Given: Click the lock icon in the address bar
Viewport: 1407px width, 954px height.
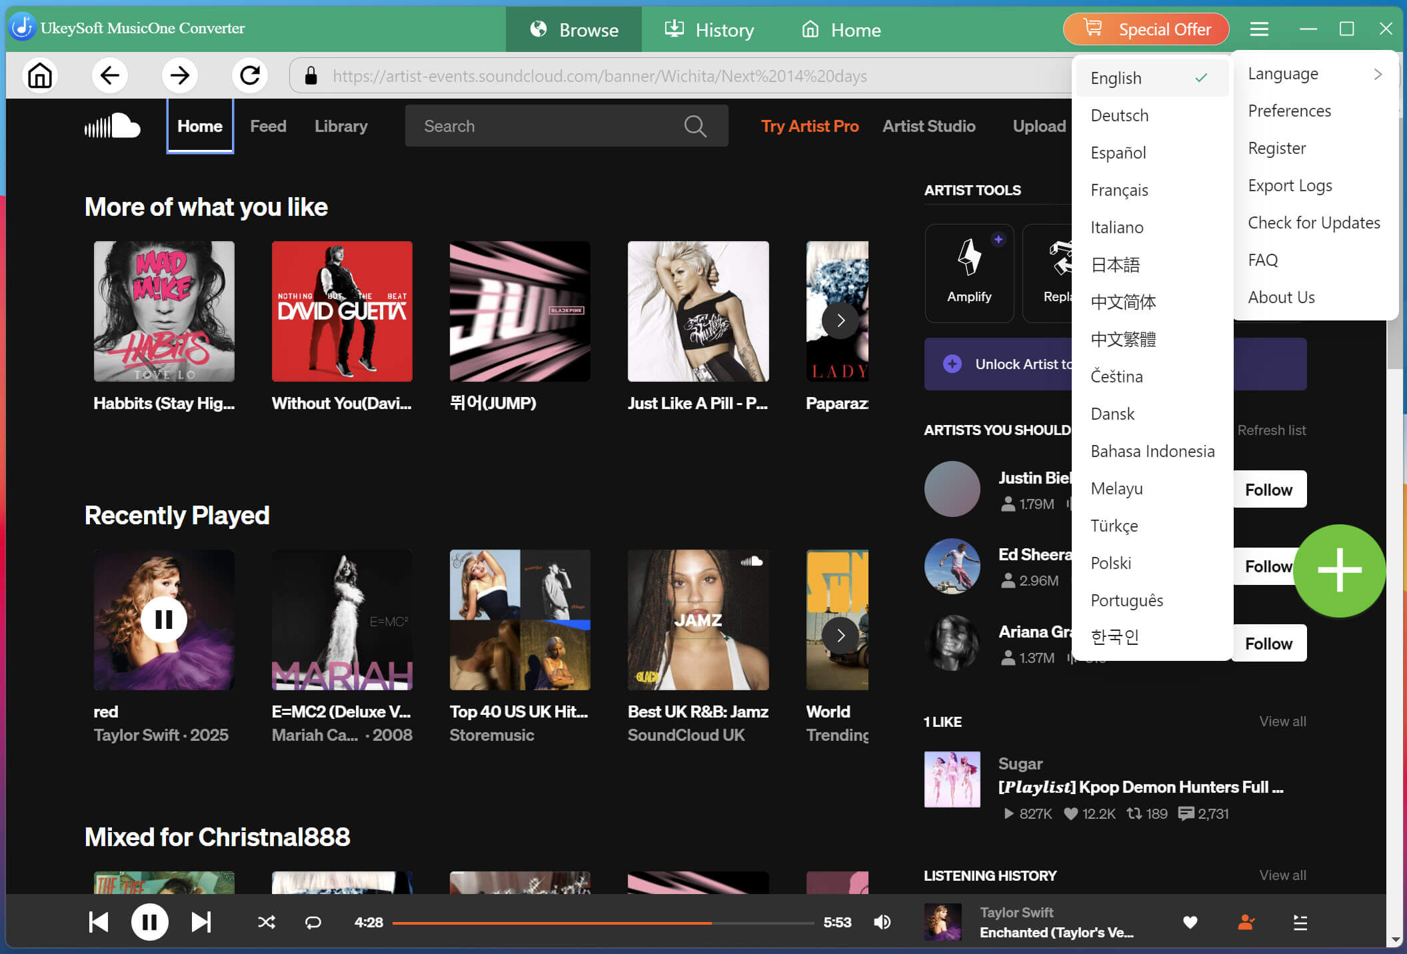Looking at the screenshot, I should click(x=311, y=75).
